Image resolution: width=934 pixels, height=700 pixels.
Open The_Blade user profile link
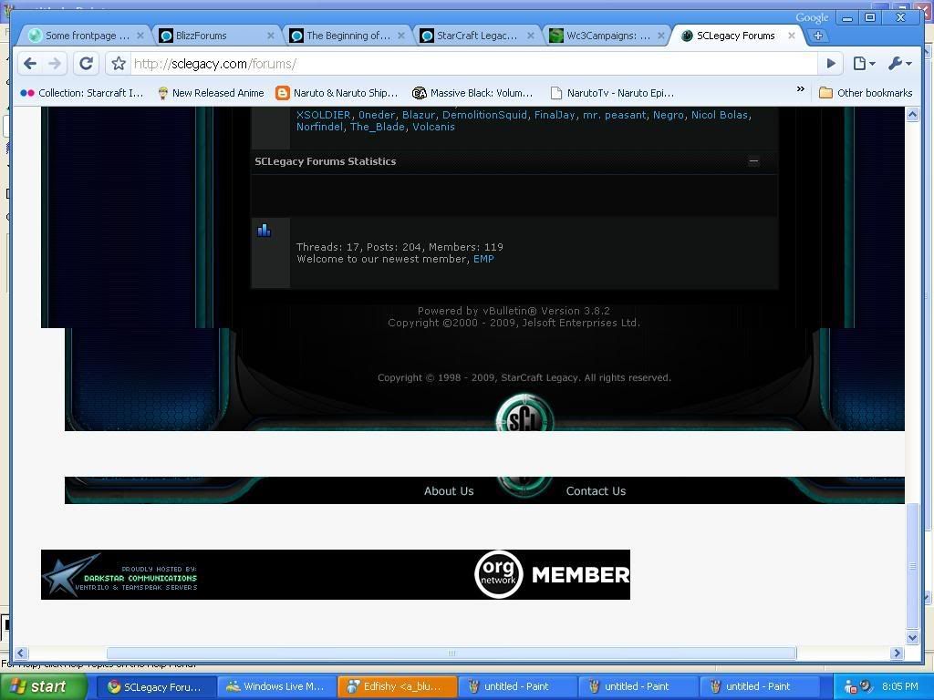tap(377, 127)
